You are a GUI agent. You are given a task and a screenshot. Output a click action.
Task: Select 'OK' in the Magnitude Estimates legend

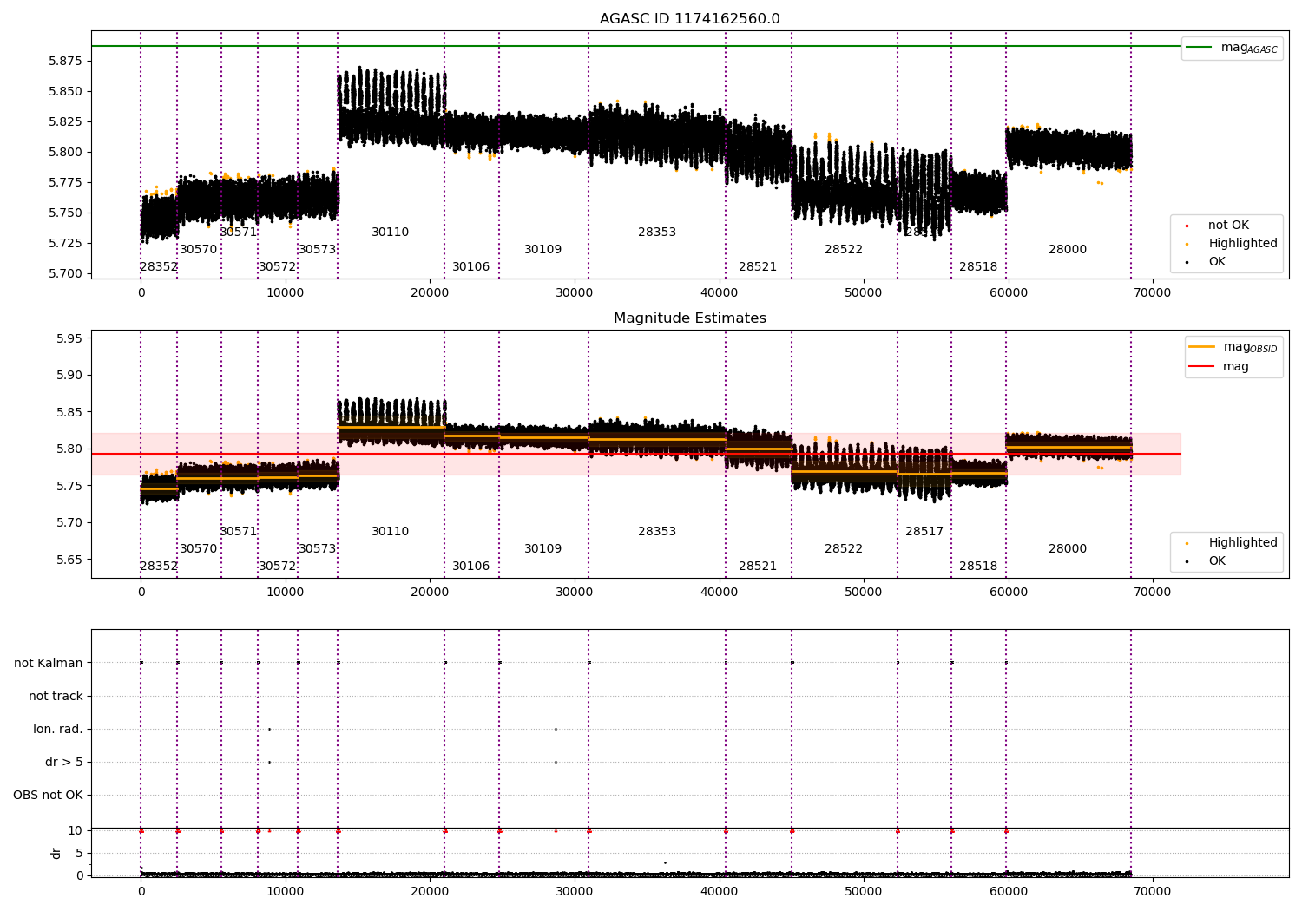[1217, 561]
